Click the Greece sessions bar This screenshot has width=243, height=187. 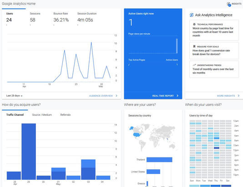(x=147, y=183)
